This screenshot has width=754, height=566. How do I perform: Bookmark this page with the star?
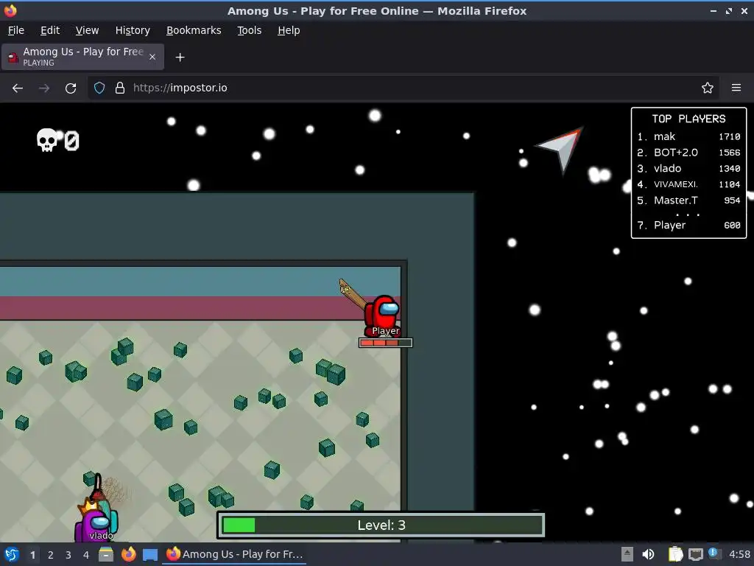(x=707, y=88)
